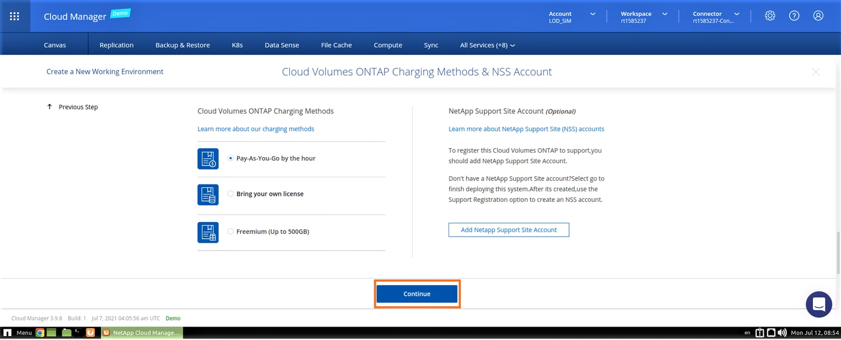Click Add Netapp Support Site Account
This screenshot has width=841, height=340.
tap(509, 230)
